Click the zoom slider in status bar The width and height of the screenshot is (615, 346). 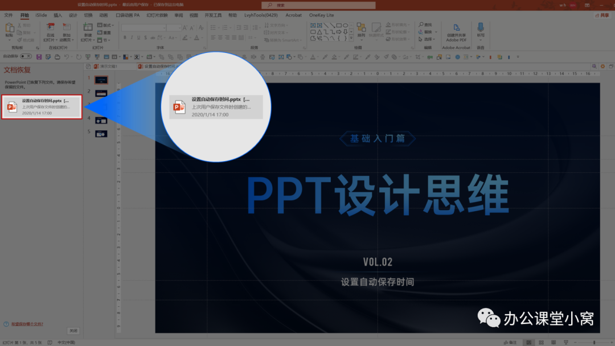[x=594, y=343]
